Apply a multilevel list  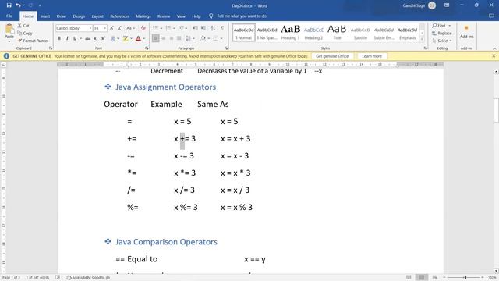click(181, 28)
